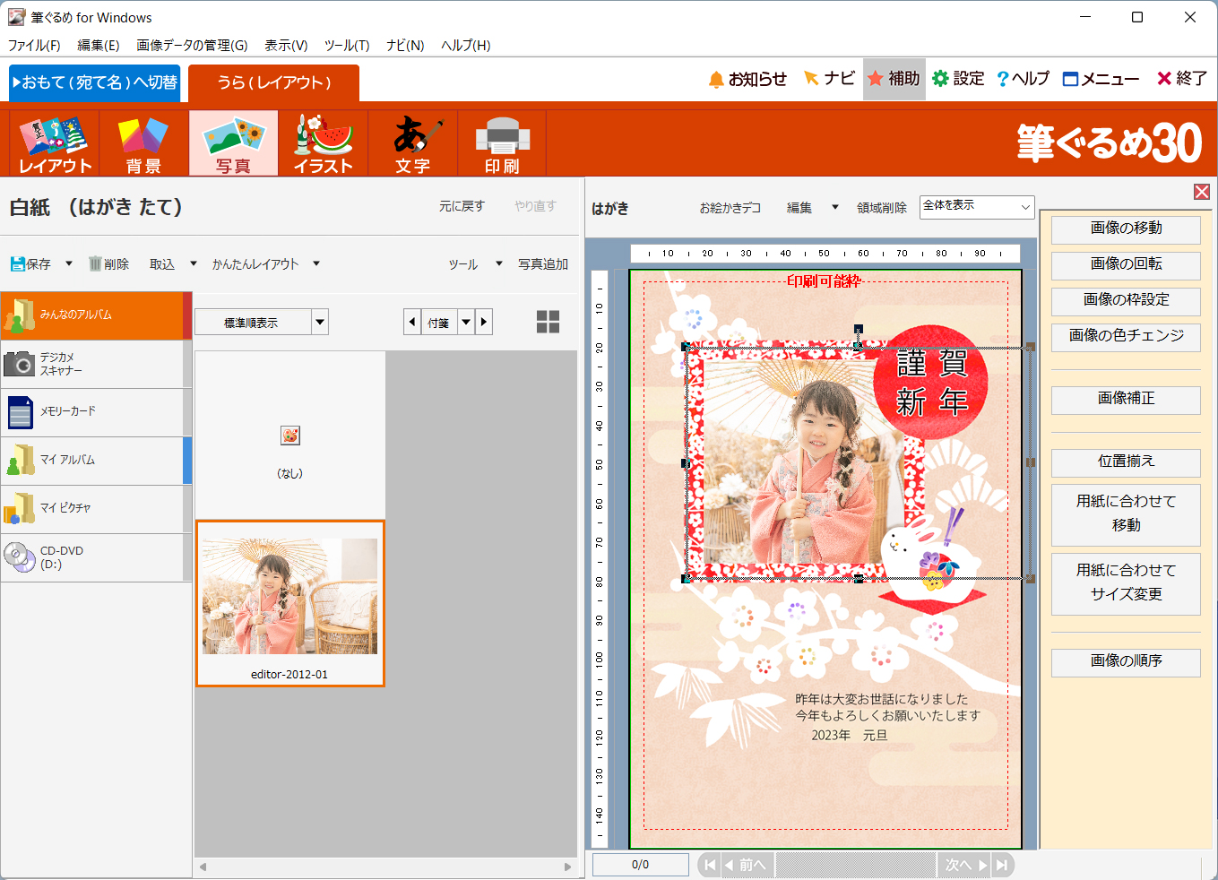Expand the かんたんレイアウト dropdown
The height and width of the screenshot is (880, 1218).
pos(316,264)
